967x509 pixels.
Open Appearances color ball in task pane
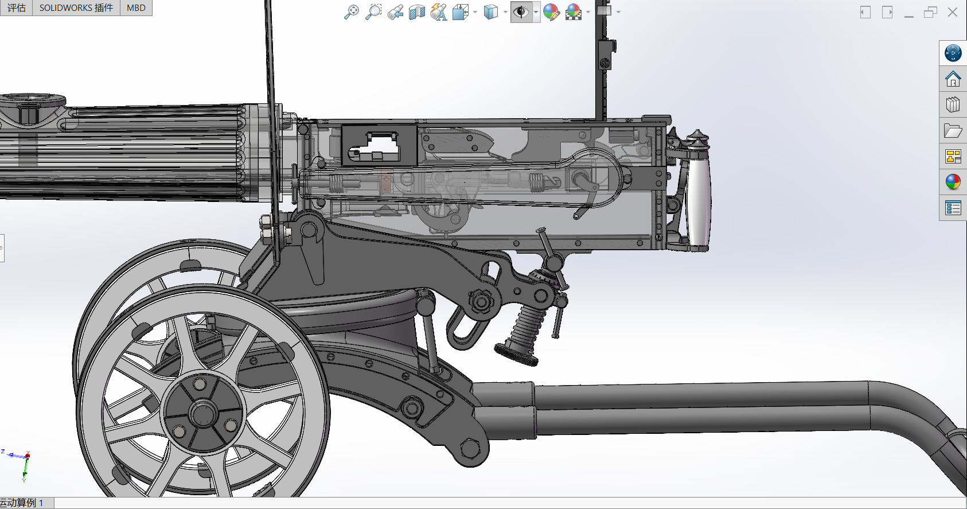pos(953,182)
